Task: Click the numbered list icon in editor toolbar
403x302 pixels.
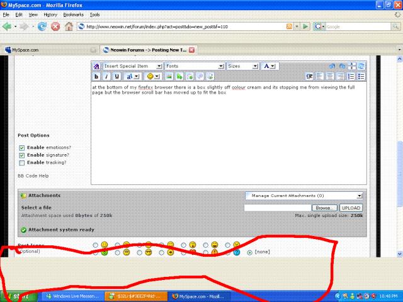Action: [x=351, y=76]
